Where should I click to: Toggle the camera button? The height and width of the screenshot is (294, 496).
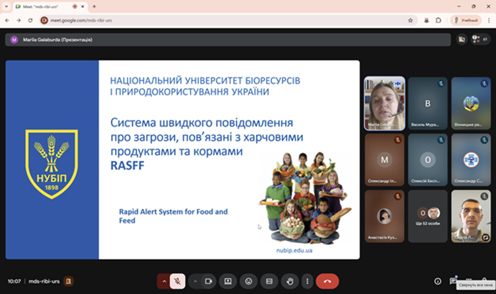click(208, 281)
